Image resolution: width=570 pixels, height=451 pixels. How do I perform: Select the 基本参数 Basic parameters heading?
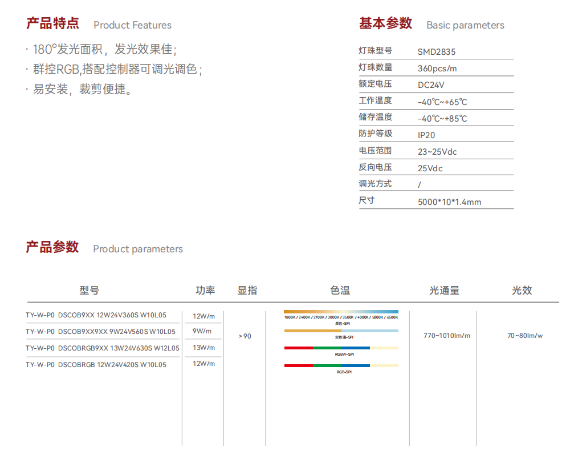tap(431, 25)
